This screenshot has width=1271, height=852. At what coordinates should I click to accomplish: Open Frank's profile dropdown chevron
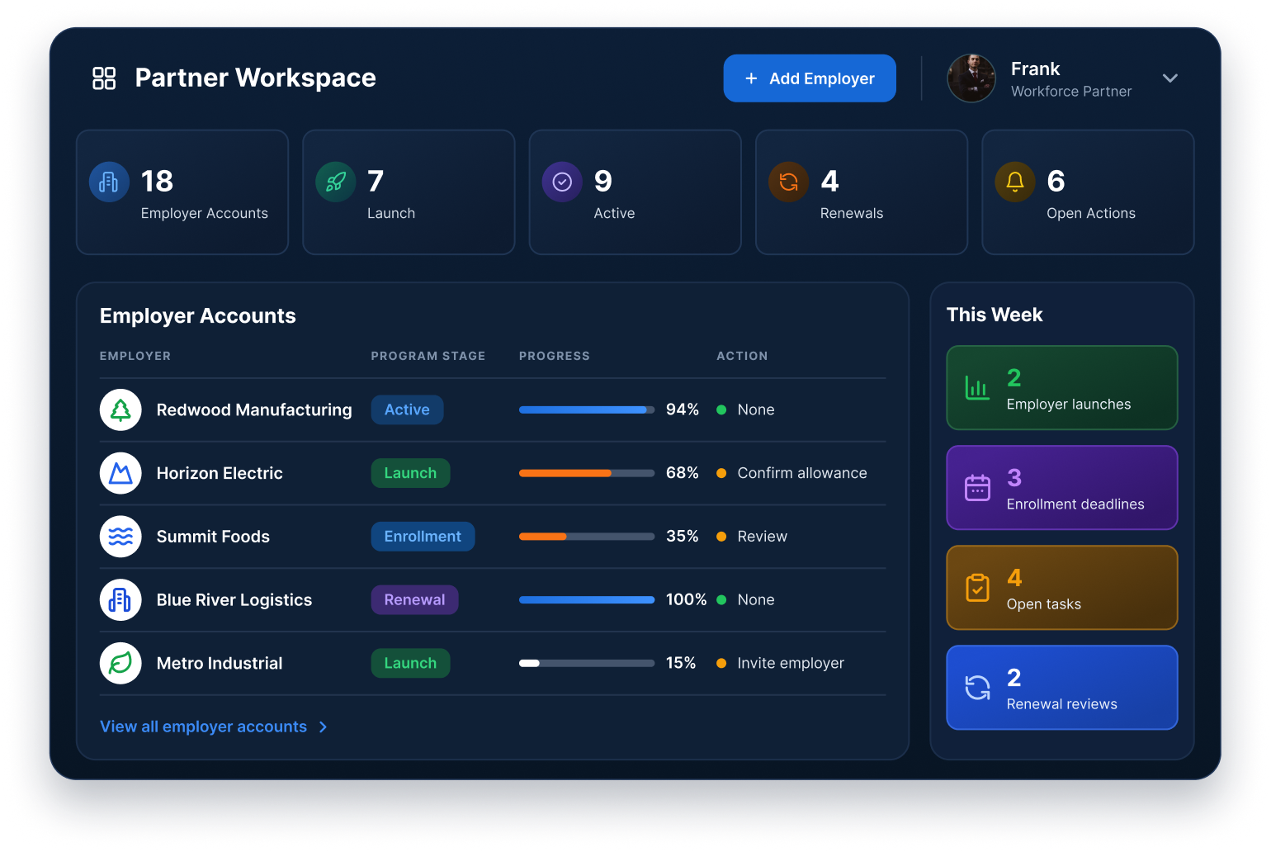coord(1170,78)
